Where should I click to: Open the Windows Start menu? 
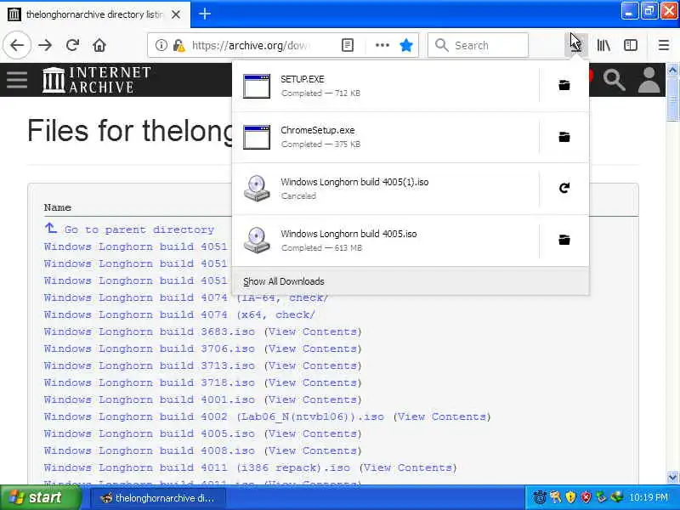pyautogui.click(x=41, y=497)
